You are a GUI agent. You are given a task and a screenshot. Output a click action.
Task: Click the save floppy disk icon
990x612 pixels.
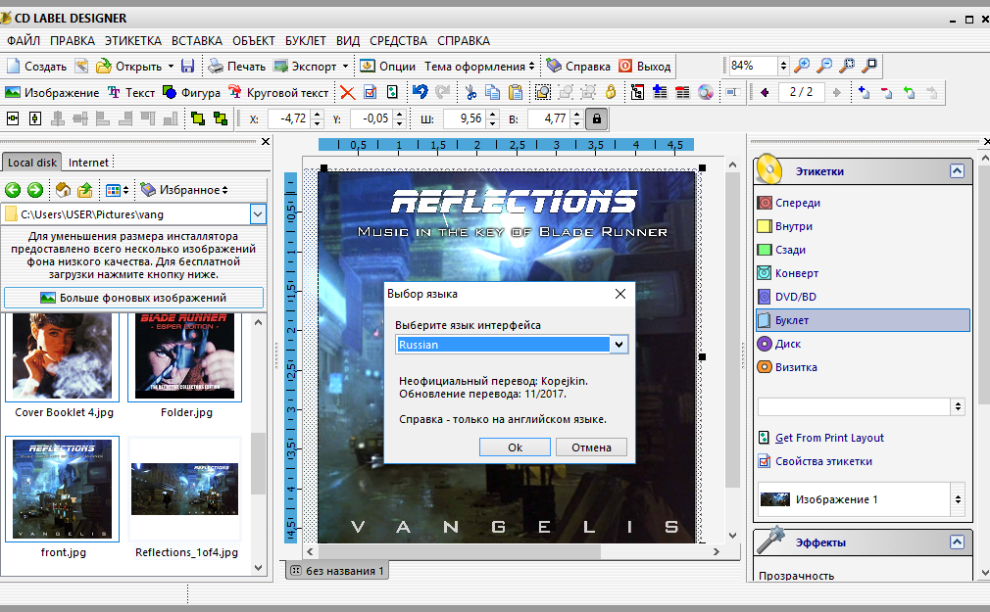[x=187, y=66]
